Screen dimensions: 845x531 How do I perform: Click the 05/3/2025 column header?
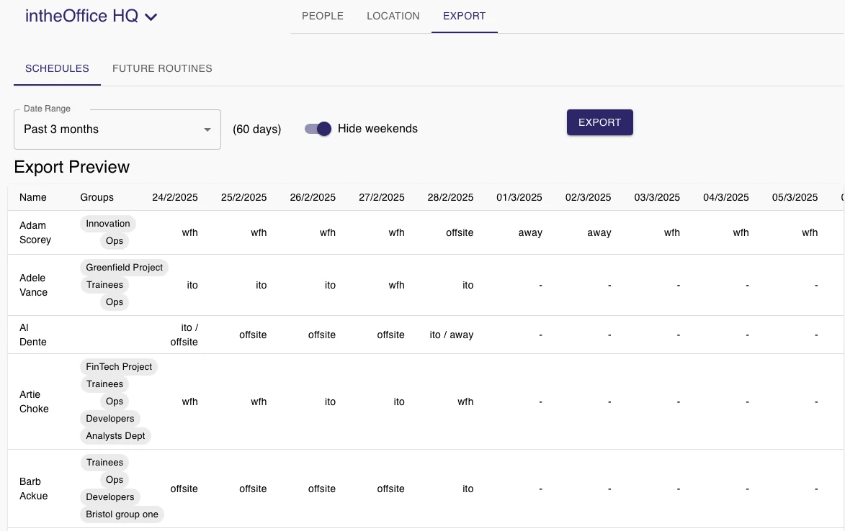pos(795,197)
